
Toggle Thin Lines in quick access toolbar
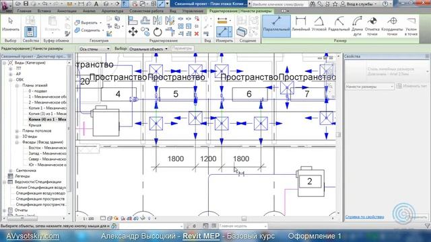click(162, 4)
